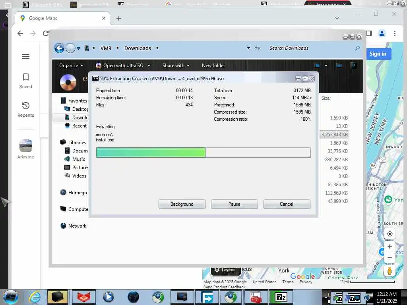Viewport: 407px width, 305px height.
Task: Click the browser back arrow
Action: pyautogui.click(x=20, y=33)
